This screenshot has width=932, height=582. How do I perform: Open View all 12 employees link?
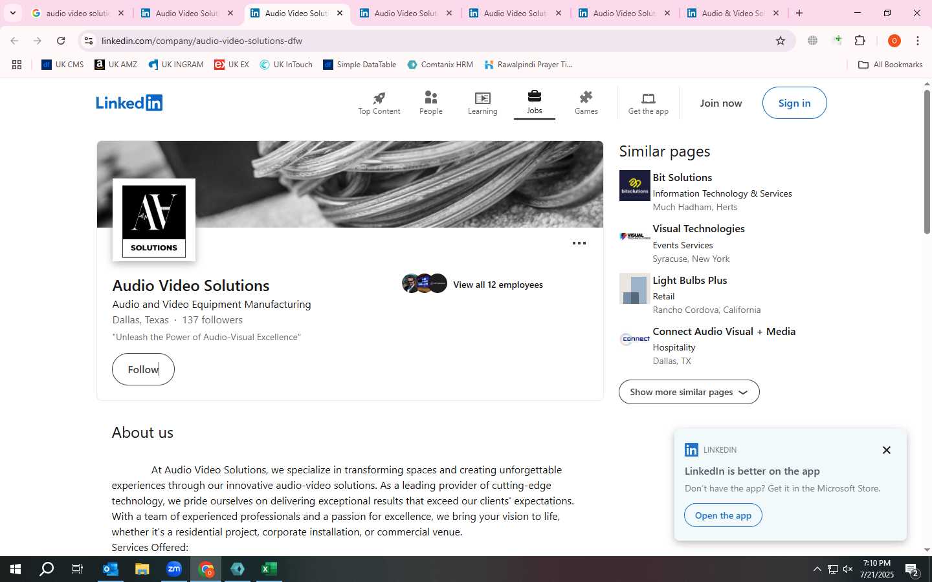(x=498, y=285)
